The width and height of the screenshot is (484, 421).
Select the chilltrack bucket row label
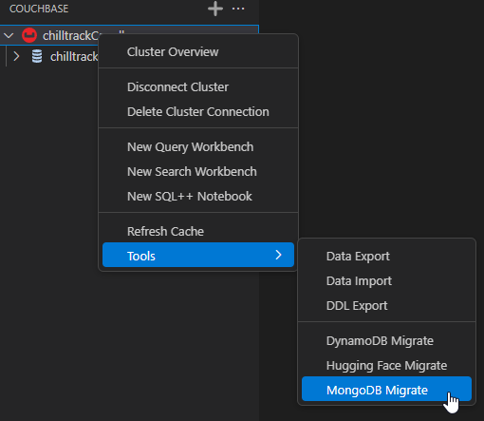tap(74, 57)
